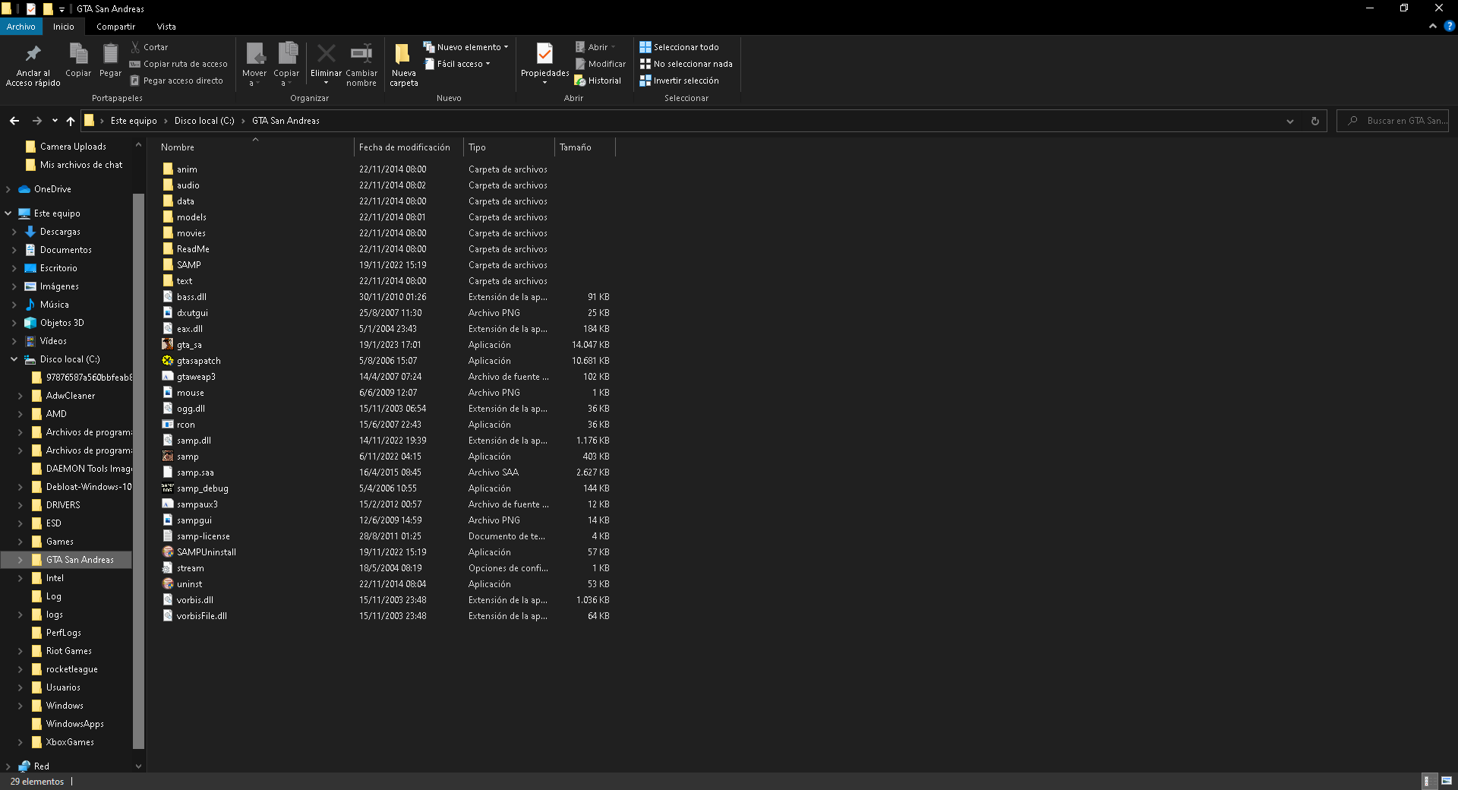This screenshot has width=1458, height=790.
Task: Open Objetos 3D in navigation pane
Action: [x=62, y=323]
